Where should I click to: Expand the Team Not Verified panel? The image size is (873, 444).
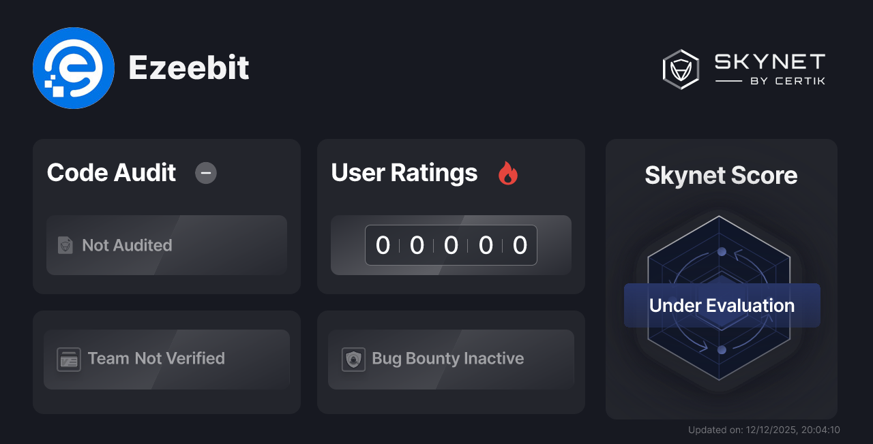[x=166, y=358]
